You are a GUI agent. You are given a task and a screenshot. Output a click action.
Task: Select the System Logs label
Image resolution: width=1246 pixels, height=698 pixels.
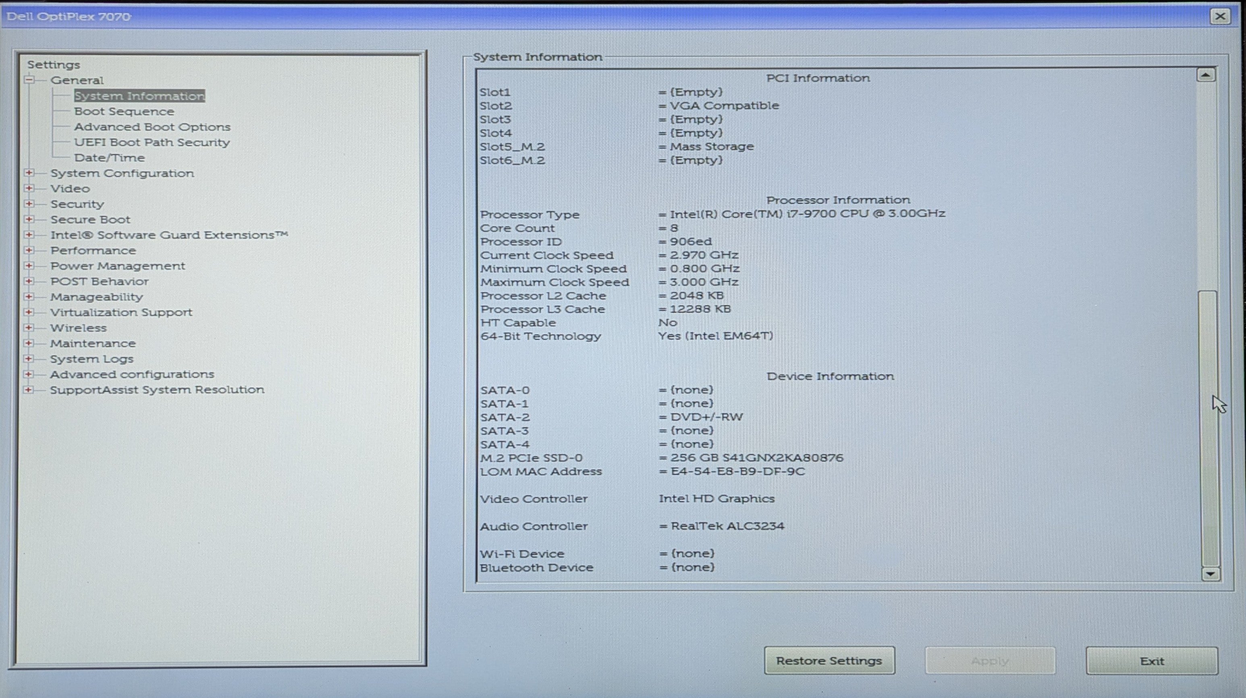[91, 359]
